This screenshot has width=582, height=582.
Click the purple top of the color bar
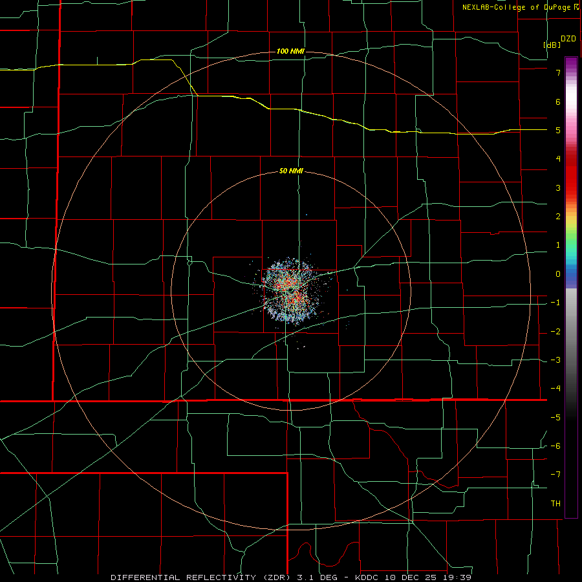(571, 64)
